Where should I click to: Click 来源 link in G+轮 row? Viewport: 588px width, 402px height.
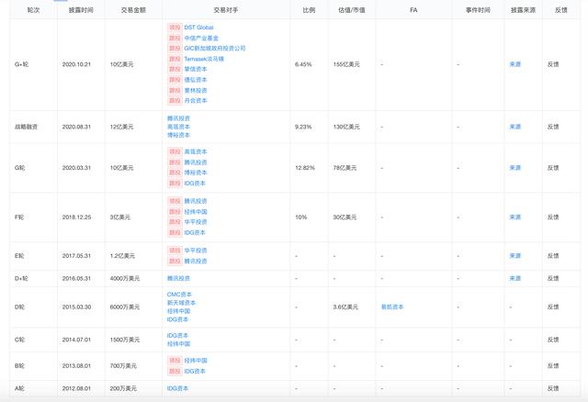pyautogui.click(x=515, y=64)
